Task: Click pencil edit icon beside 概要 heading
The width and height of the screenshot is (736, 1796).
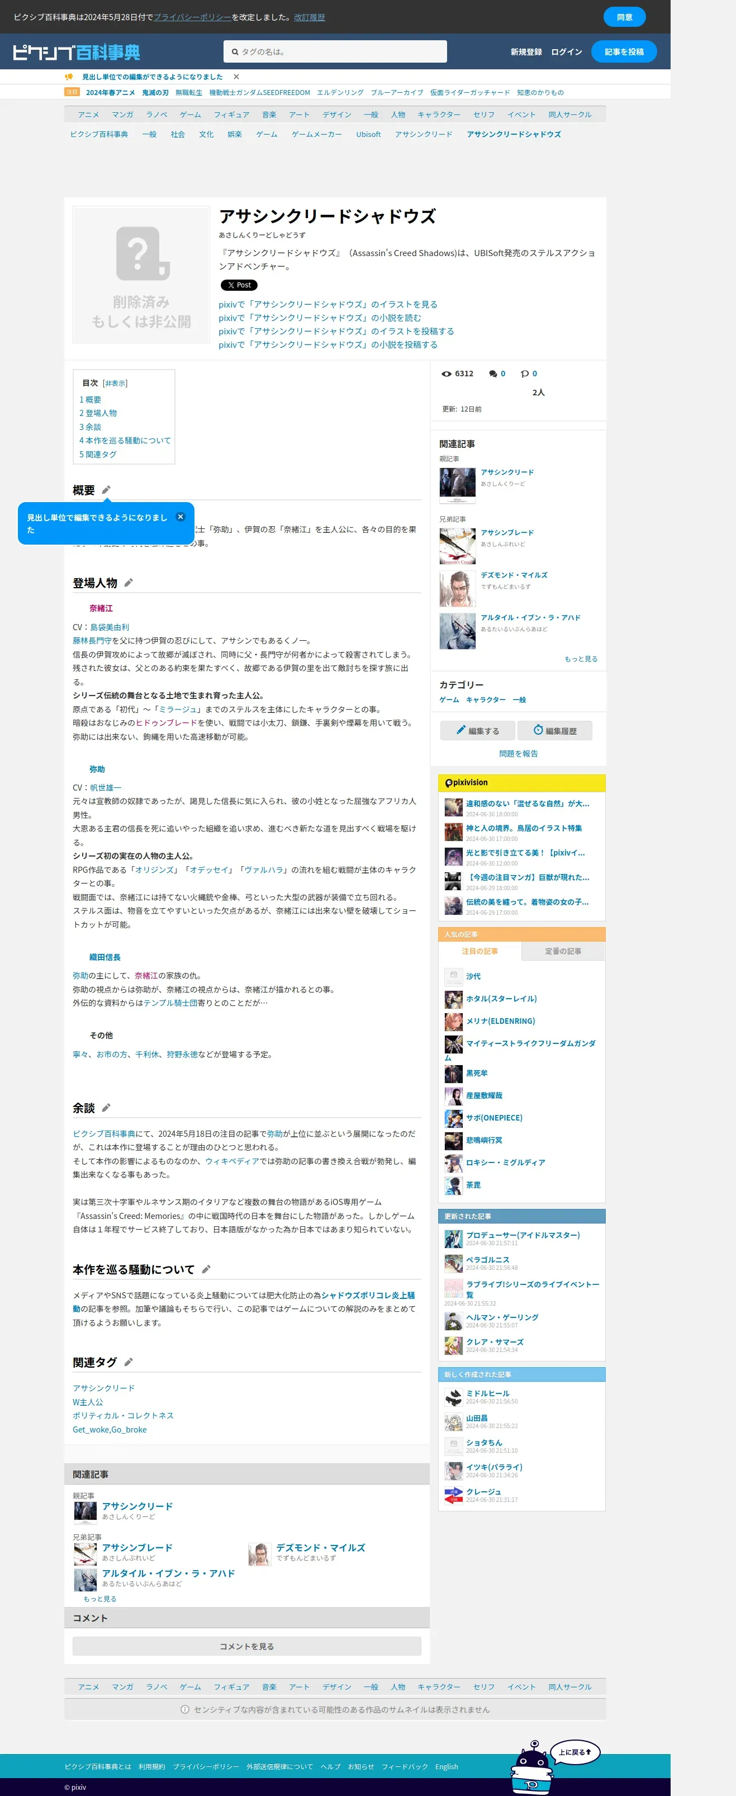Action: 106,490
